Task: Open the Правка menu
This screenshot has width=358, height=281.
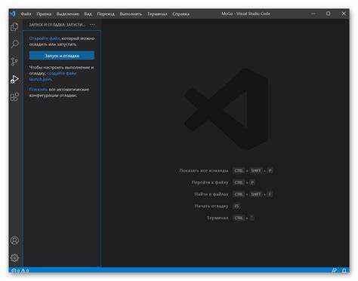Action: pos(44,14)
